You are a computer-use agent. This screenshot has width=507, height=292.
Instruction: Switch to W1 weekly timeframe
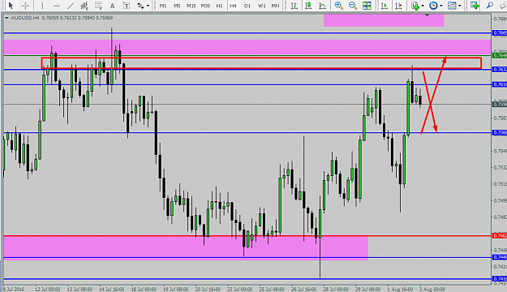[261, 6]
